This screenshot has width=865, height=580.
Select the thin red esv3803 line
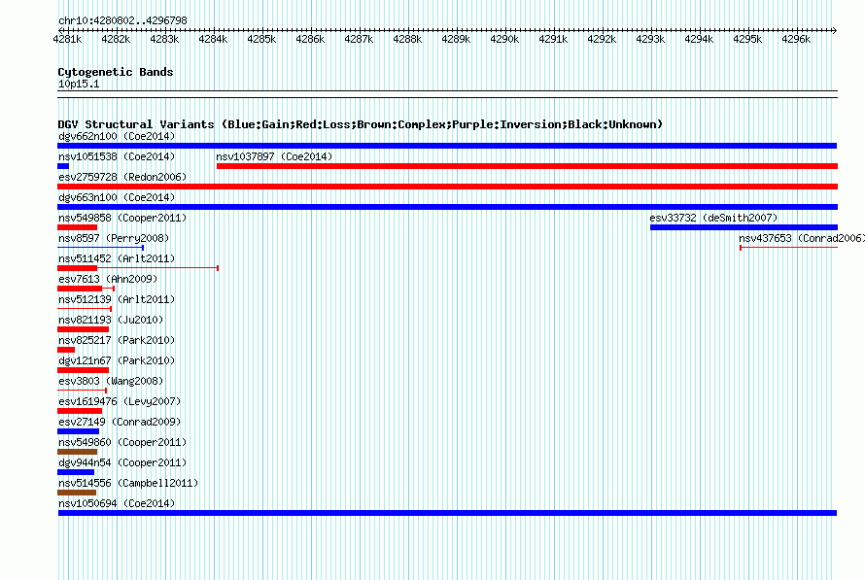[83, 391]
